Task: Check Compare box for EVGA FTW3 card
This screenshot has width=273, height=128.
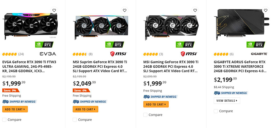Action: (4, 120)
